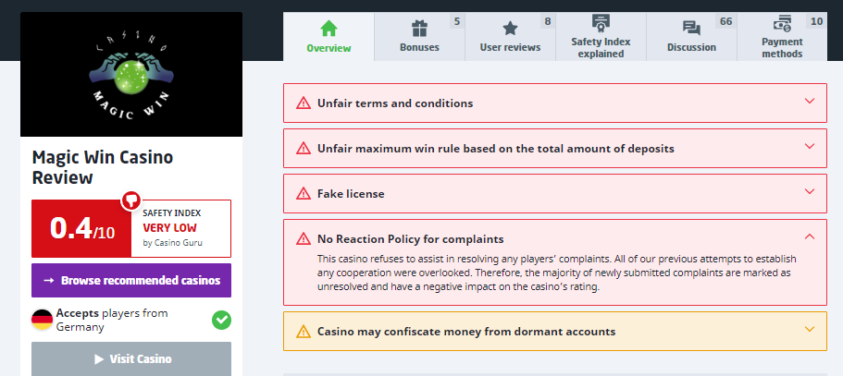Collapse the No Reaction Policy section
This screenshot has width=843, height=376.
(x=810, y=237)
